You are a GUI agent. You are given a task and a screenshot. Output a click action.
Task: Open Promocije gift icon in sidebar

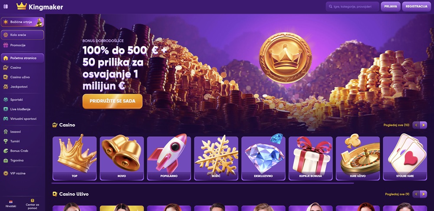coord(6,45)
